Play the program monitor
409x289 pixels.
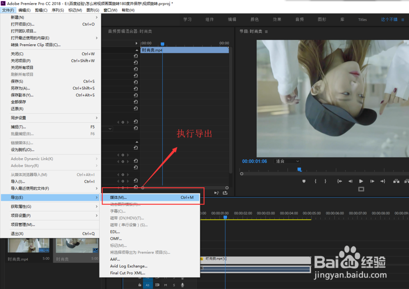(x=361, y=181)
